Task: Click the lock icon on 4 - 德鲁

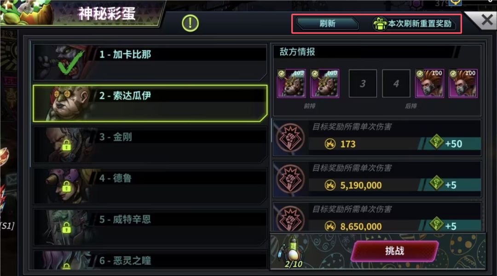Action: (x=66, y=186)
